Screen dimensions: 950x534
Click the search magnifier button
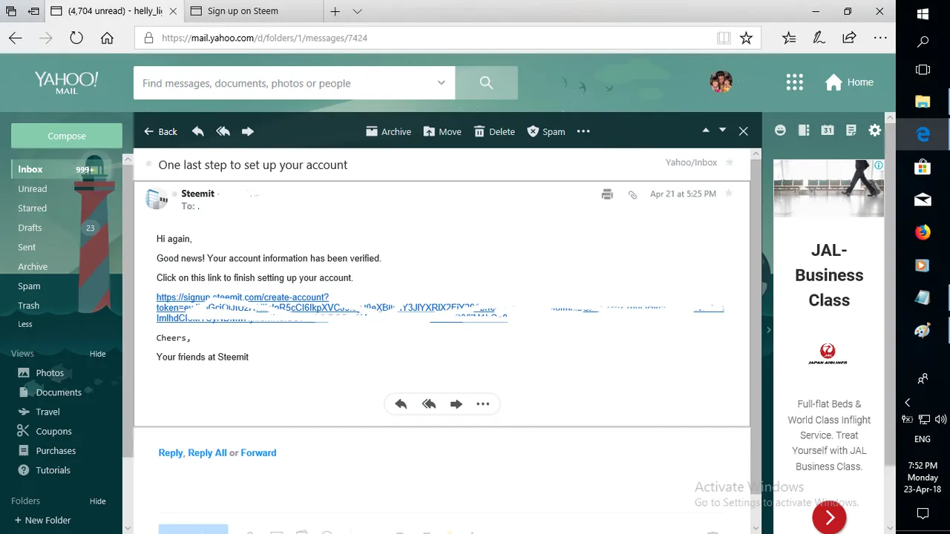(x=486, y=83)
